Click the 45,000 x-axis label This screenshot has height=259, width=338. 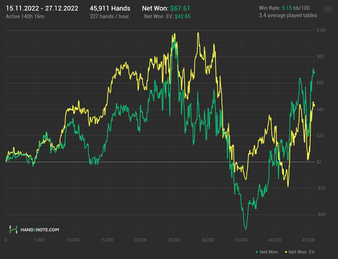[x=309, y=240]
